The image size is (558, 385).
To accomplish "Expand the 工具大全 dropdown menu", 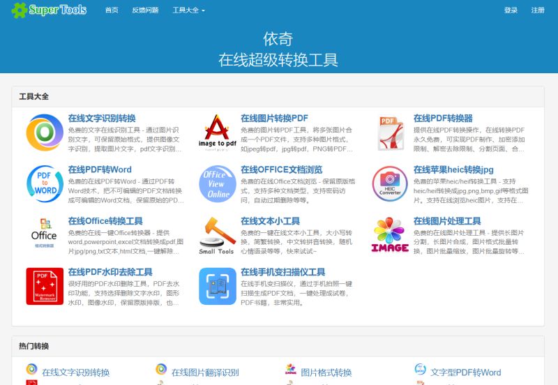I will (188, 10).
